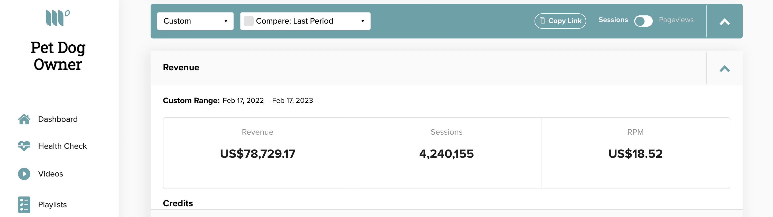Click the Health Check heartbeat icon

click(x=24, y=146)
